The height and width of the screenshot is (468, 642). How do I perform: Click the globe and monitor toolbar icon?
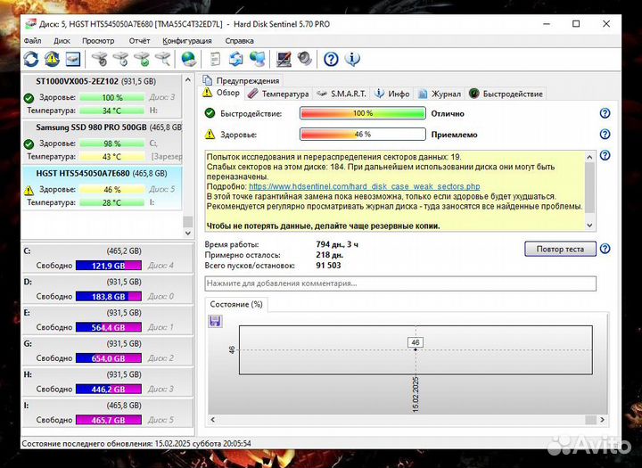click(258, 60)
